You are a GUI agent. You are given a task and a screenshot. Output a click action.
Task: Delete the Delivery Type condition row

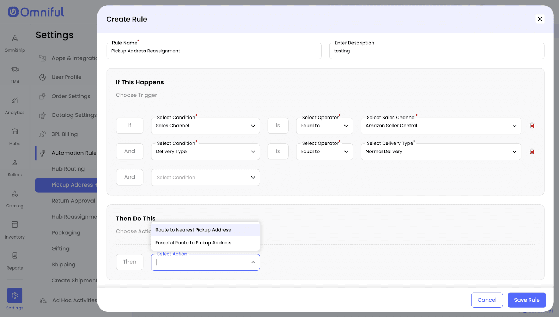coord(532,151)
